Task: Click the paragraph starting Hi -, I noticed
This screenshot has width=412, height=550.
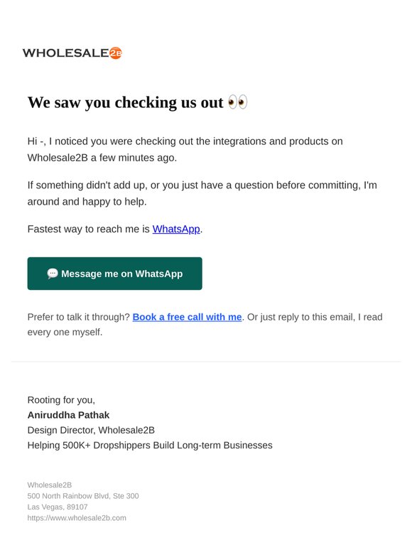Action: pos(185,149)
